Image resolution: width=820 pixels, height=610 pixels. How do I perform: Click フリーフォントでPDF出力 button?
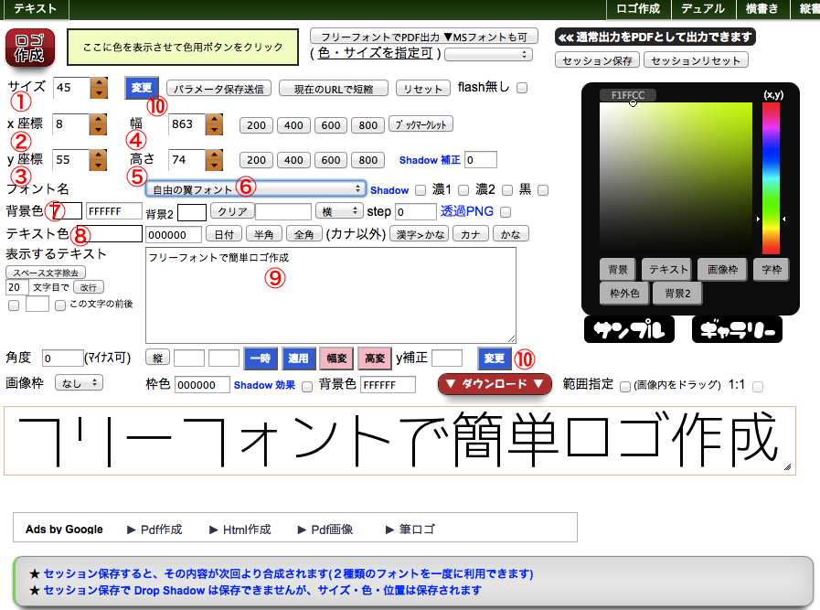pos(424,37)
